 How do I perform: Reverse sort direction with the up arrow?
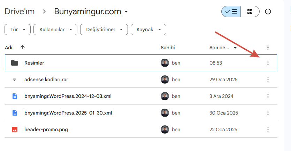pyautogui.click(x=23, y=47)
